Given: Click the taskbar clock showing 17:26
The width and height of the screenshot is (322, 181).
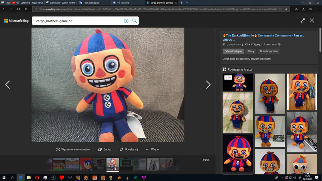Looking at the screenshot, I should point(307,177).
